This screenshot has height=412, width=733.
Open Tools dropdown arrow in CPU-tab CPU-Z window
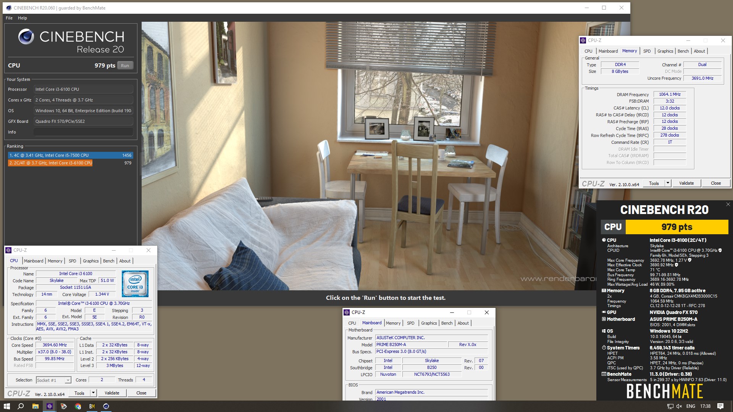[x=93, y=393]
